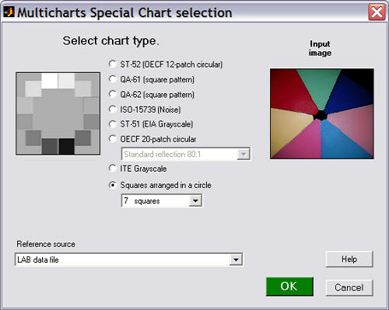Image resolution: width=389 pixels, height=310 pixels.
Task: Click the Cancel button
Action: pos(349,287)
